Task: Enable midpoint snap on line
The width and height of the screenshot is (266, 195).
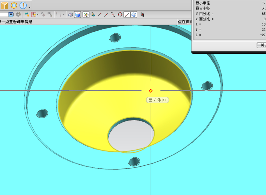Action: point(106,15)
